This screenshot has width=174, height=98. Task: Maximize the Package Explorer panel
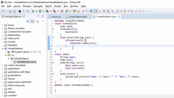pyautogui.click(x=43, y=16)
